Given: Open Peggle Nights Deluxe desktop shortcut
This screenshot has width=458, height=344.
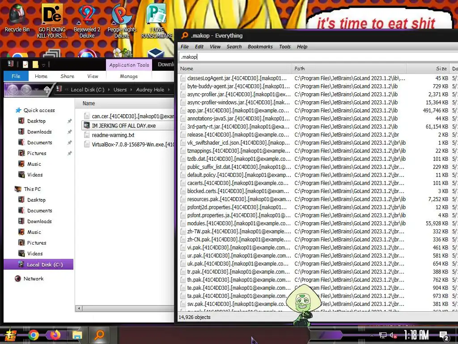Looking at the screenshot, I should 122,21.
